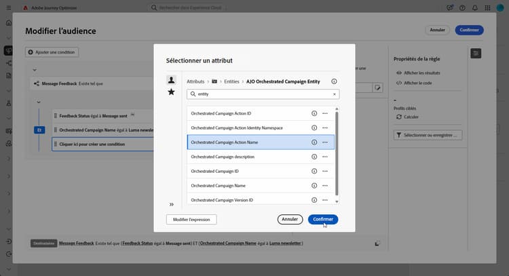The width and height of the screenshot is (509, 276).
Task: Open more options for Action Identity Namespace row
Action: [x=325, y=127]
